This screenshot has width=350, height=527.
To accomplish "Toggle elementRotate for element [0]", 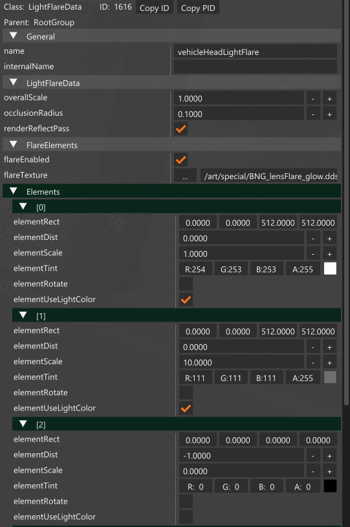I will 186,284.
